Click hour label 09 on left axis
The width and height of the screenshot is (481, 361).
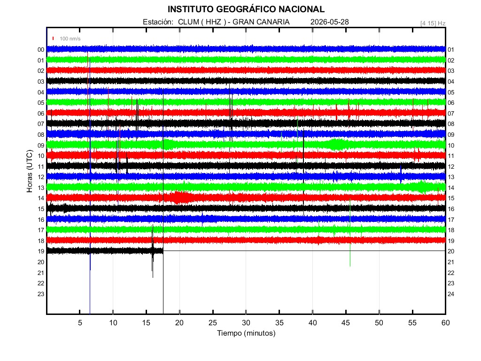(x=41, y=145)
